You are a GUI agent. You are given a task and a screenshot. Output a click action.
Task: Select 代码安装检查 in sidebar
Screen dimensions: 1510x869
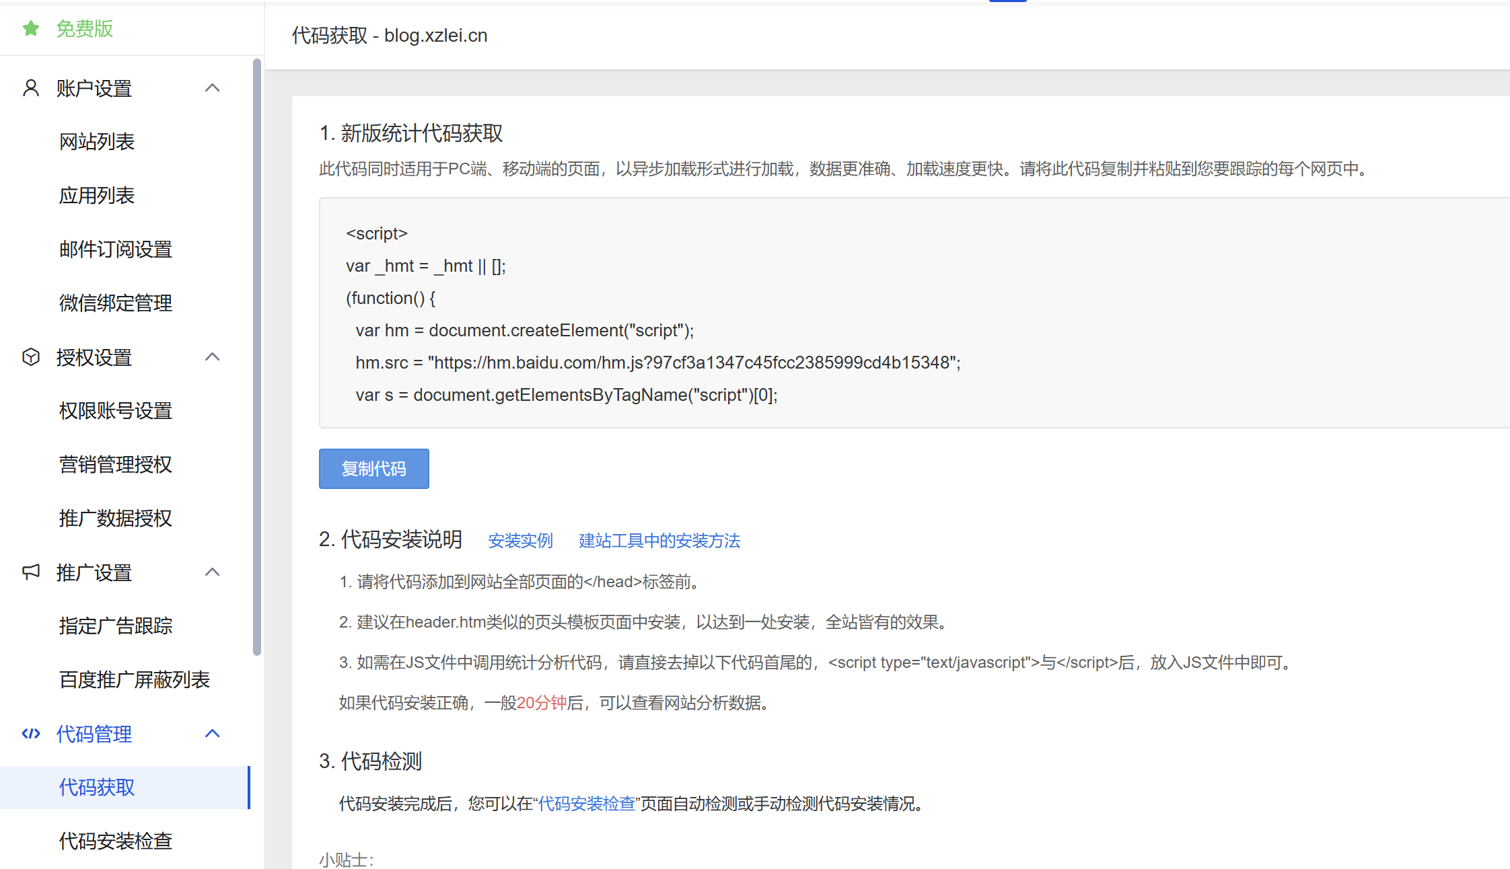(116, 841)
